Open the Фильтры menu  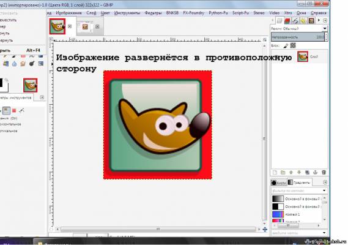click(153, 13)
